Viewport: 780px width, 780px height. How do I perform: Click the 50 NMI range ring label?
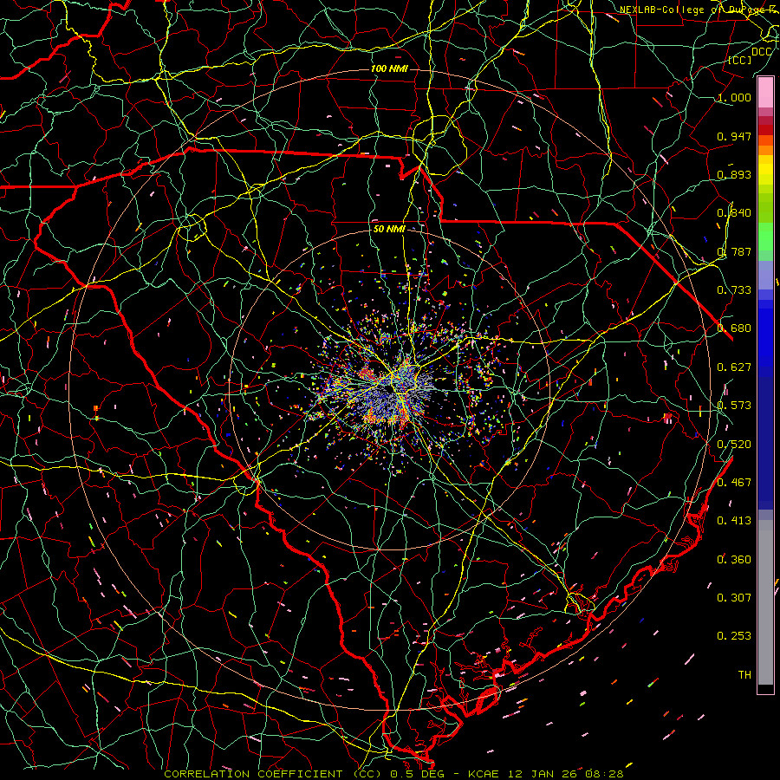coord(389,229)
